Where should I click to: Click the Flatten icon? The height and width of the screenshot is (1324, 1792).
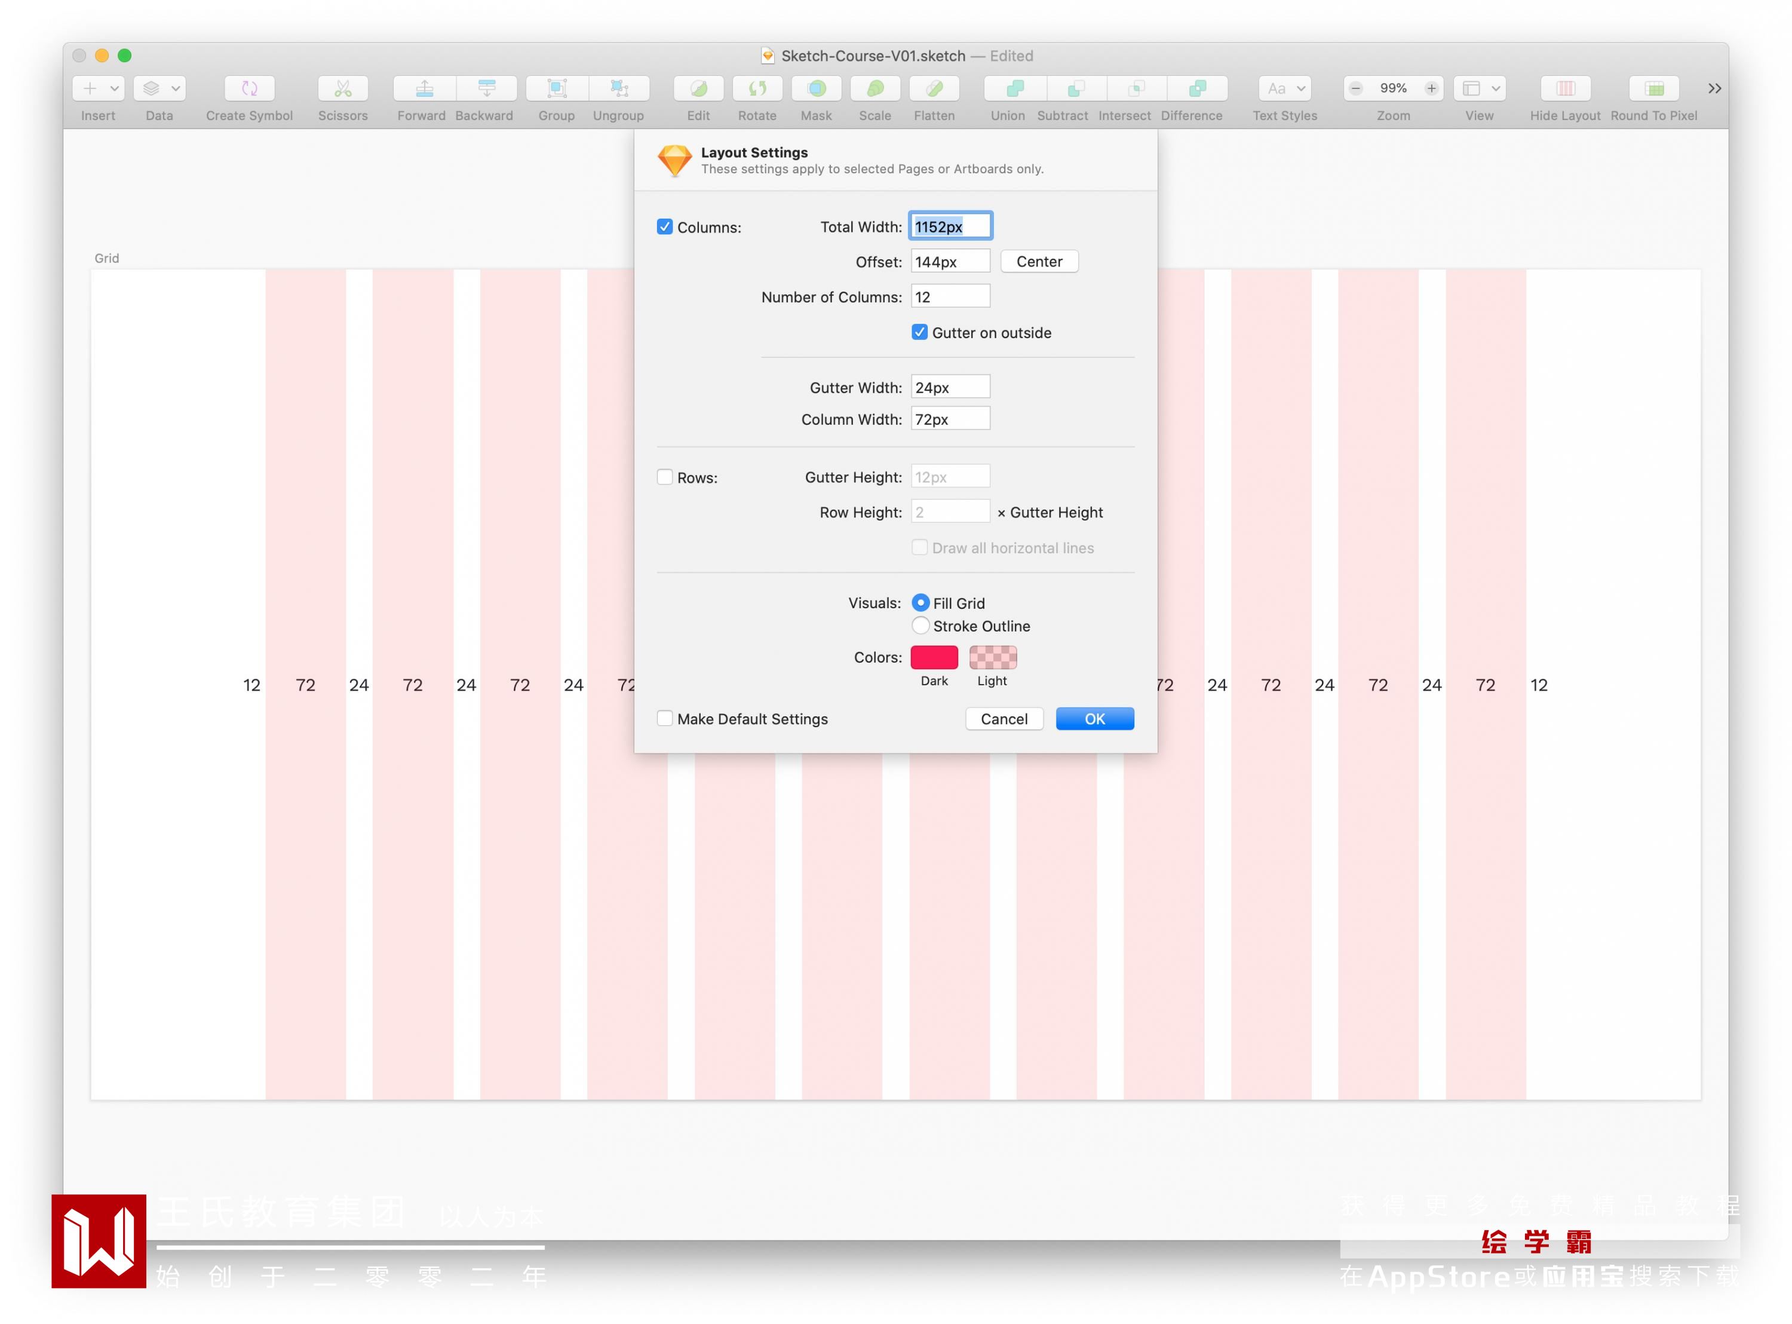coord(934,88)
